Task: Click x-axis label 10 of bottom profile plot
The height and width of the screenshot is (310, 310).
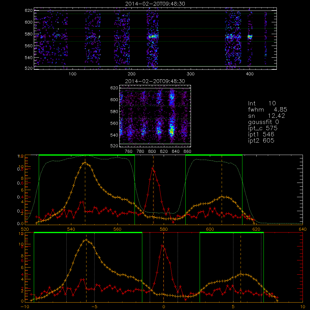Action: pyautogui.click(x=303, y=307)
